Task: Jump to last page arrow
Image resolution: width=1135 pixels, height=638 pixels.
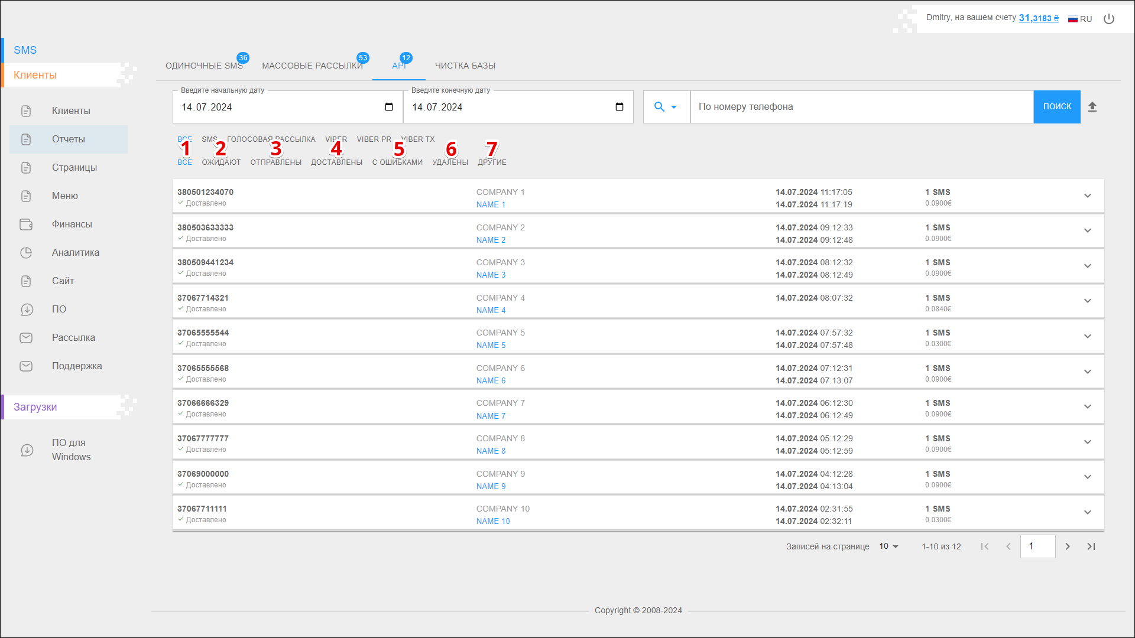Action: 1091,546
